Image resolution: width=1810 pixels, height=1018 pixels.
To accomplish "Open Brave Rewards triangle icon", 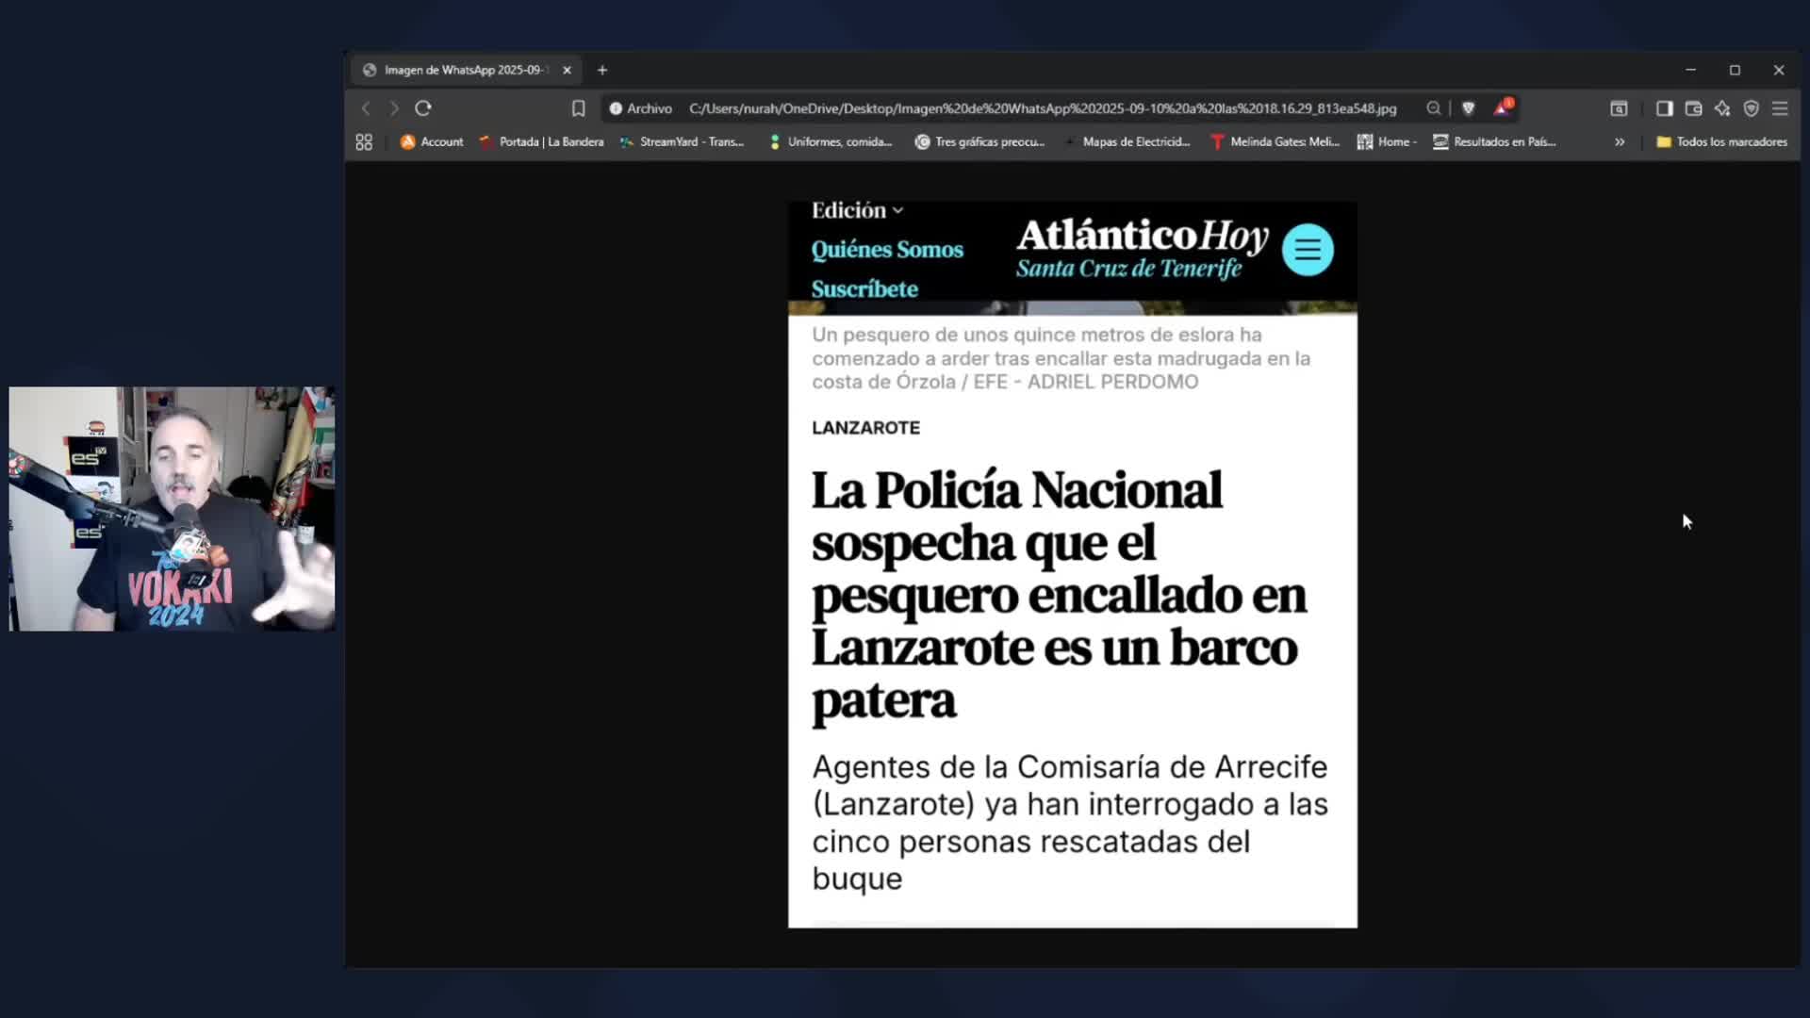I will pyautogui.click(x=1503, y=107).
